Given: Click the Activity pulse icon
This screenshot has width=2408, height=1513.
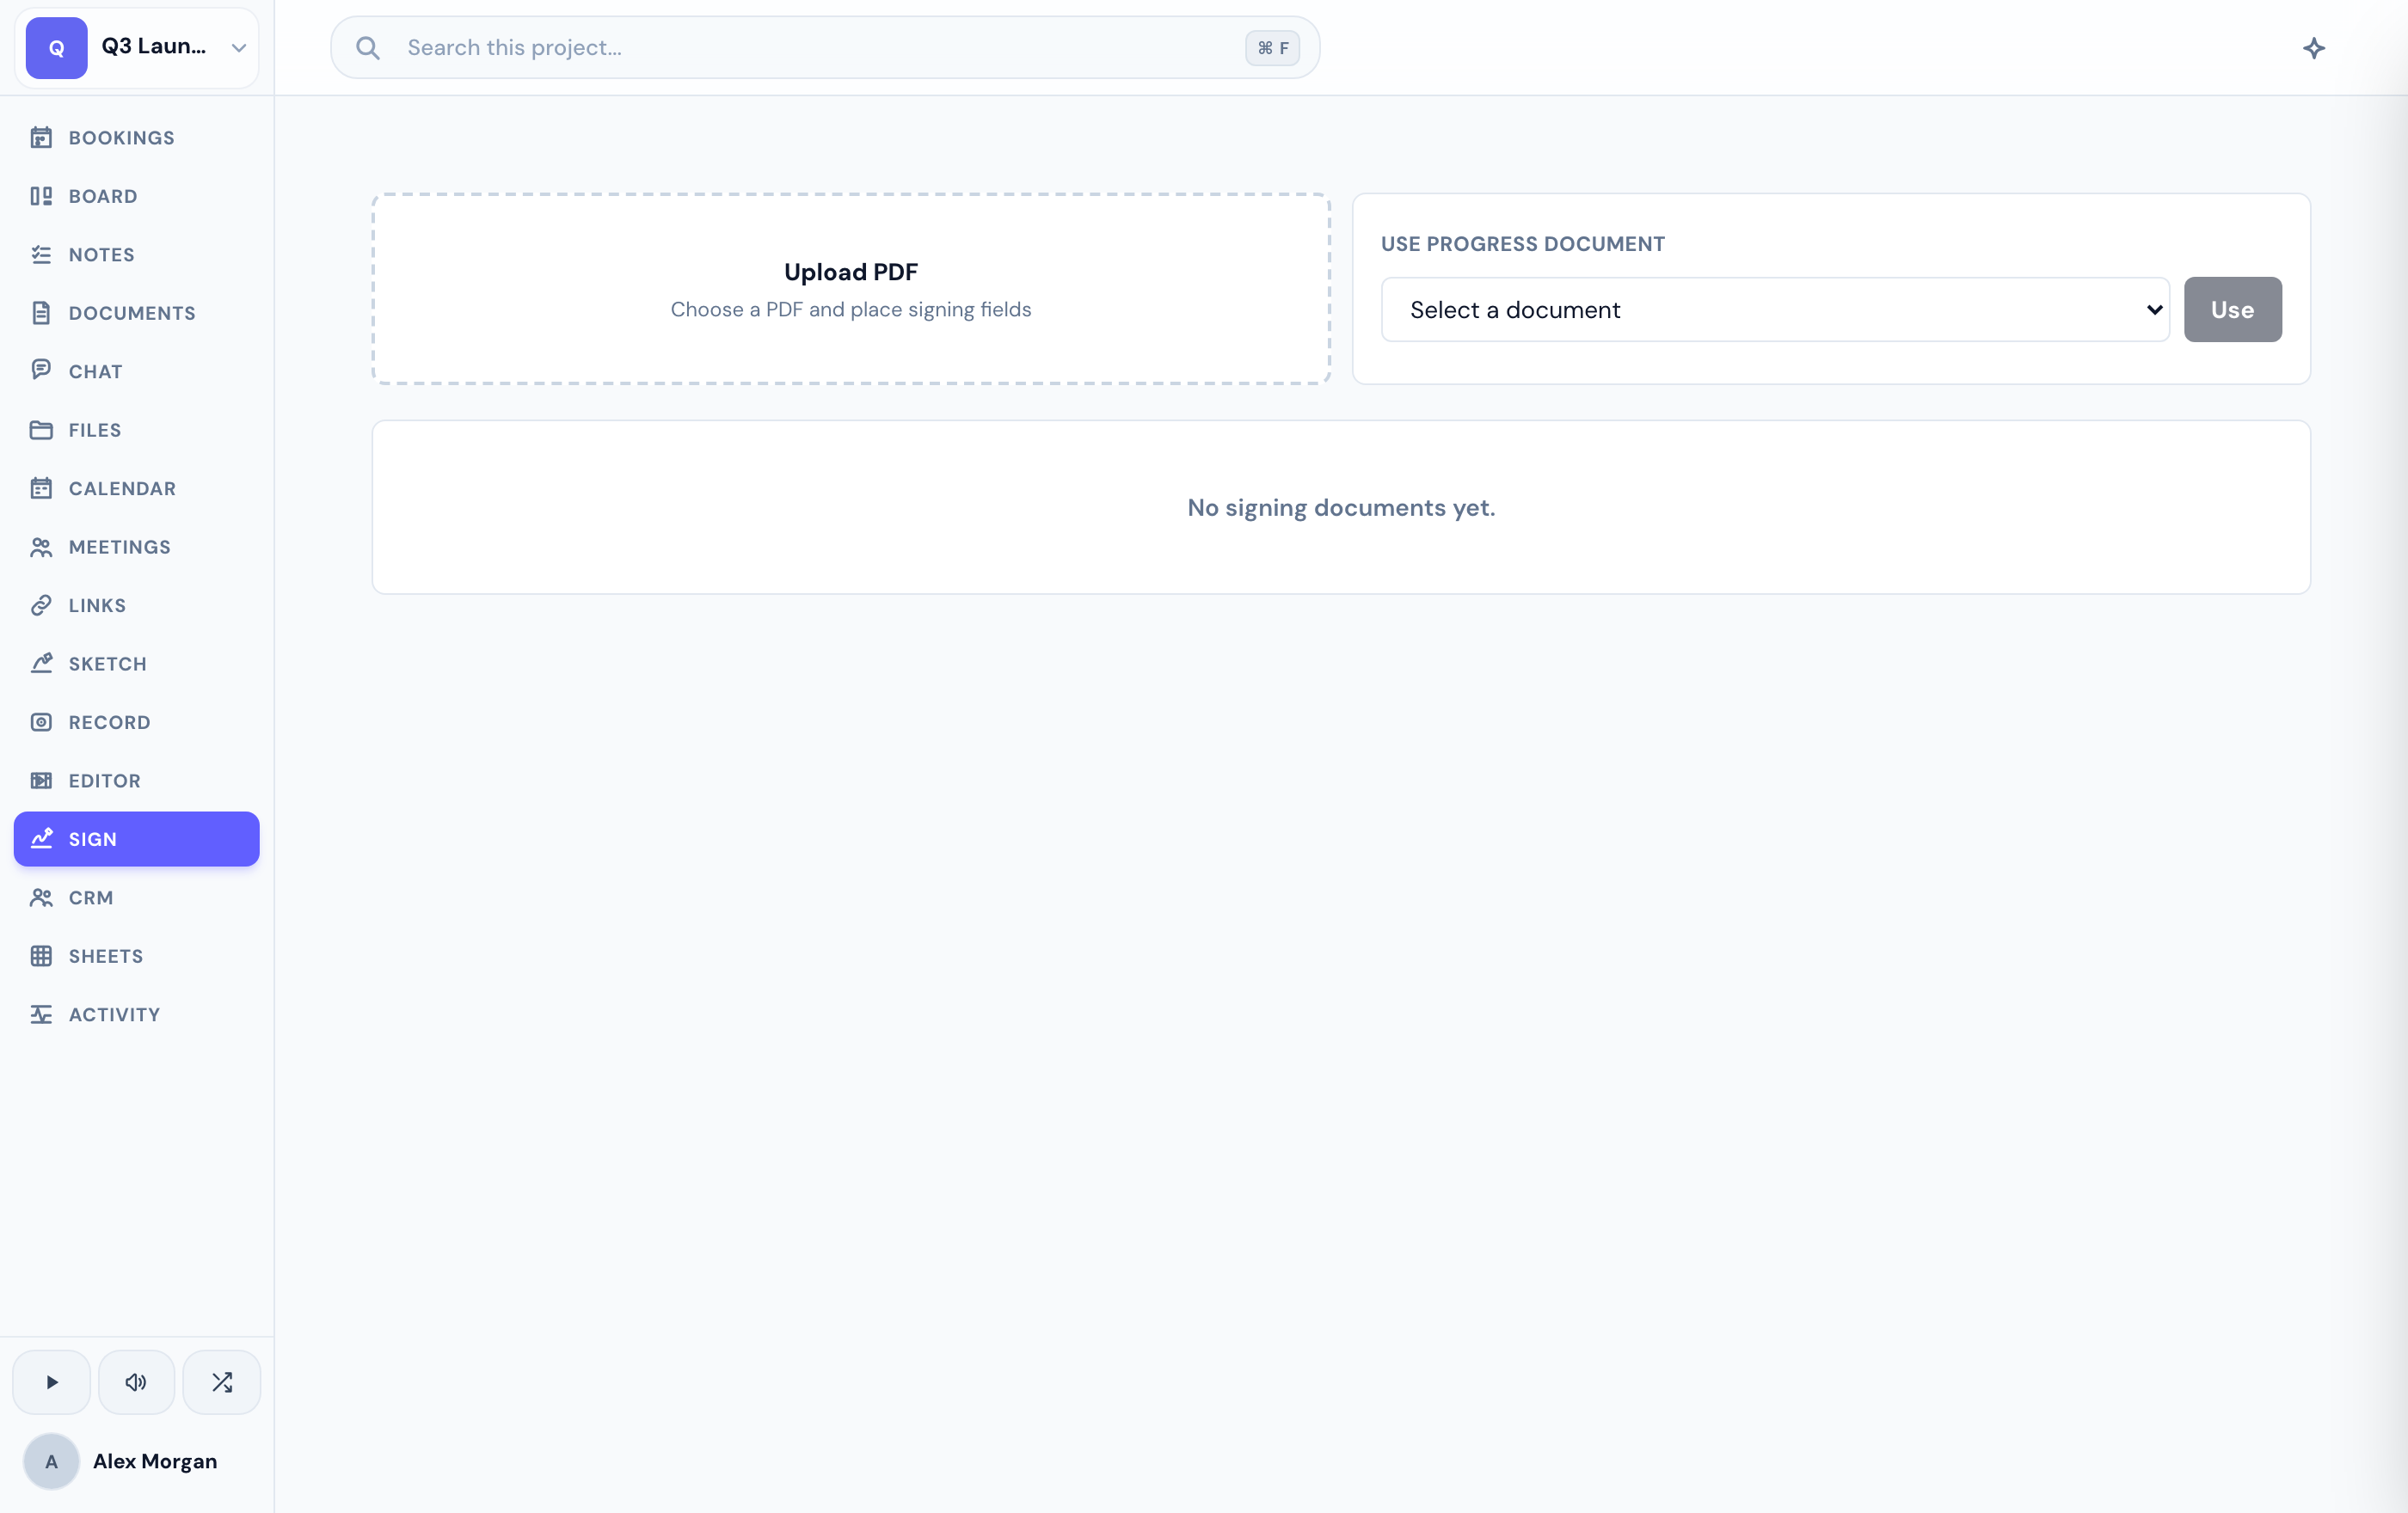Looking at the screenshot, I should click(x=41, y=1014).
